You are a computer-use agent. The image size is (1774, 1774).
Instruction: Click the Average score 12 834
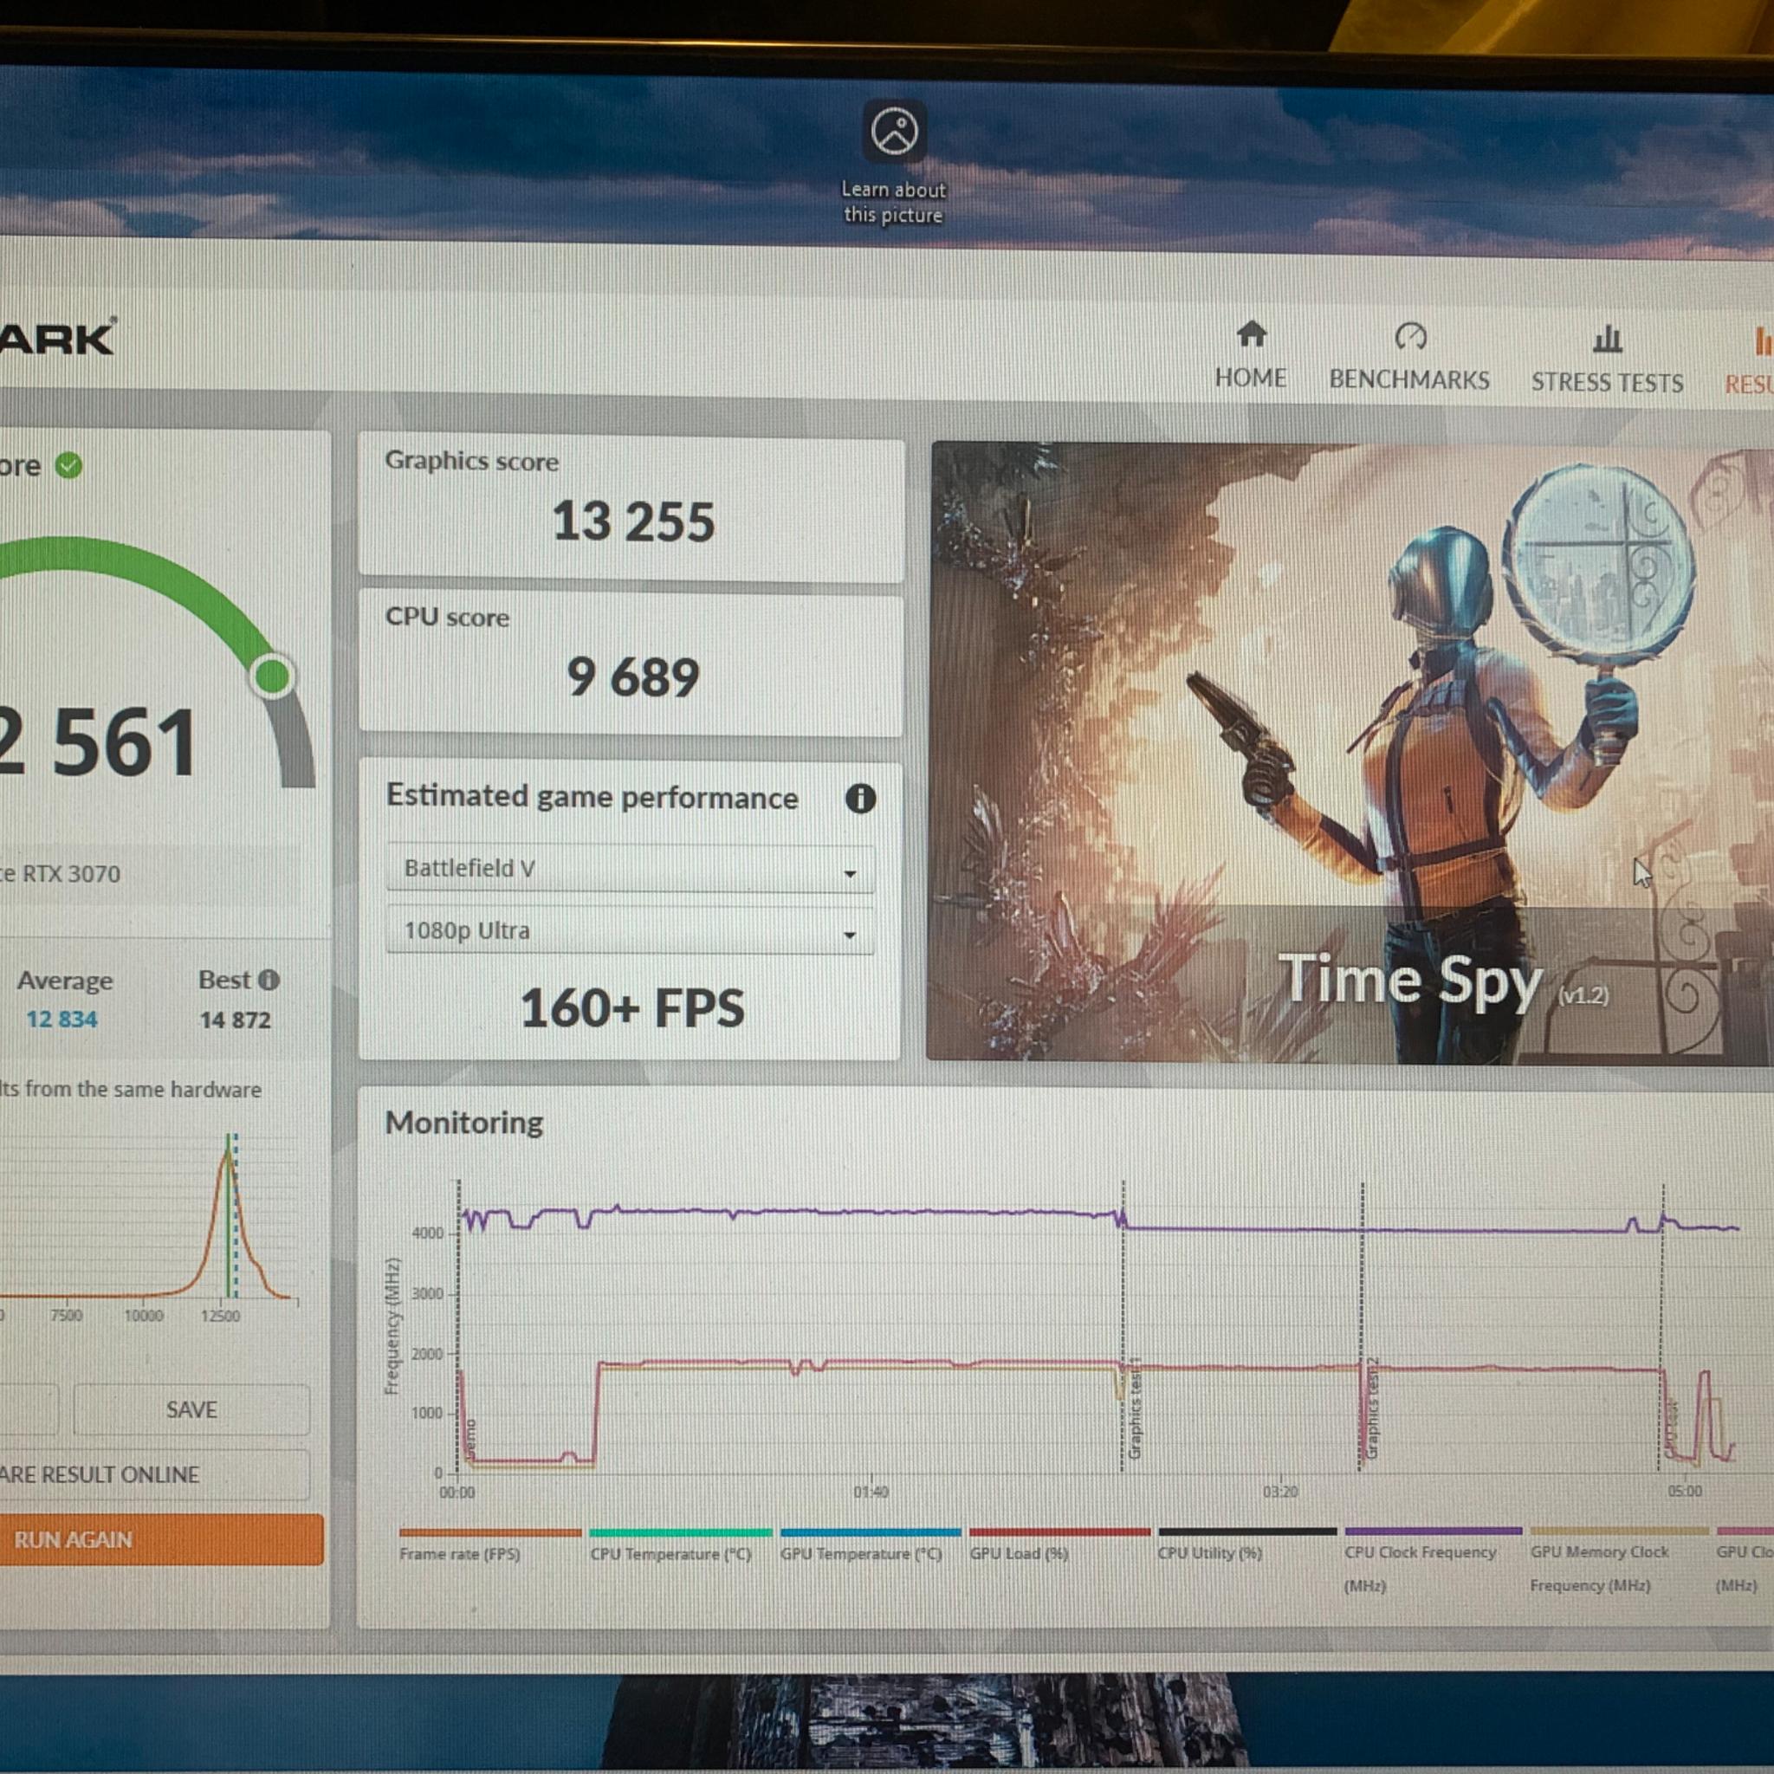point(62,1020)
